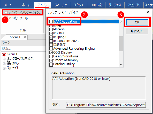Select the グローバル座標系 axis icon
This screenshot has width=153, height=114.
9,59
